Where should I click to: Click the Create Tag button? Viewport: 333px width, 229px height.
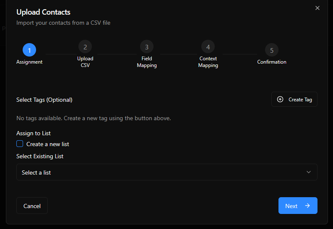point(294,99)
